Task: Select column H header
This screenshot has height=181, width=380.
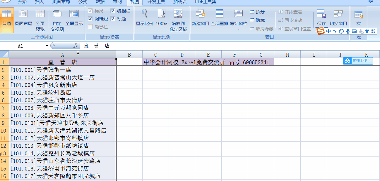Action: click(287, 54)
